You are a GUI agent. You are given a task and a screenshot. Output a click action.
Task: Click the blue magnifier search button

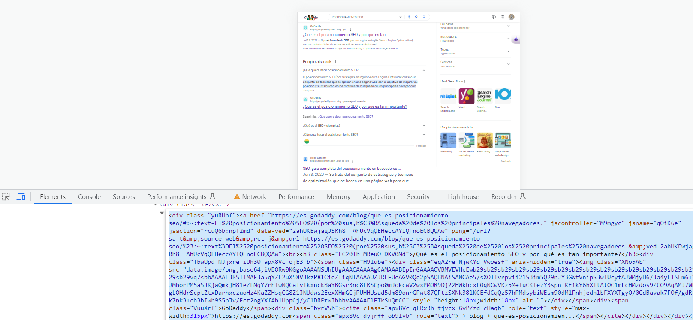point(424,17)
